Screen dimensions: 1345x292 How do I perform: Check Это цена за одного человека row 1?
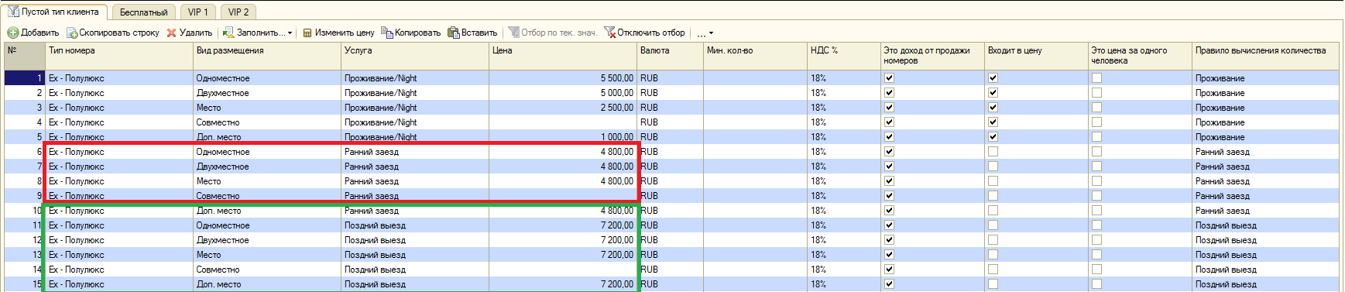click(x=1096, y=78)
